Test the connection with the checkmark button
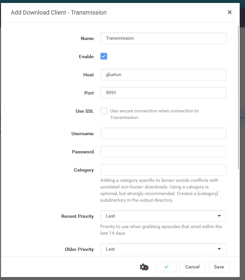The width and height of the screenshot is (245, 280). pos(166,267)
